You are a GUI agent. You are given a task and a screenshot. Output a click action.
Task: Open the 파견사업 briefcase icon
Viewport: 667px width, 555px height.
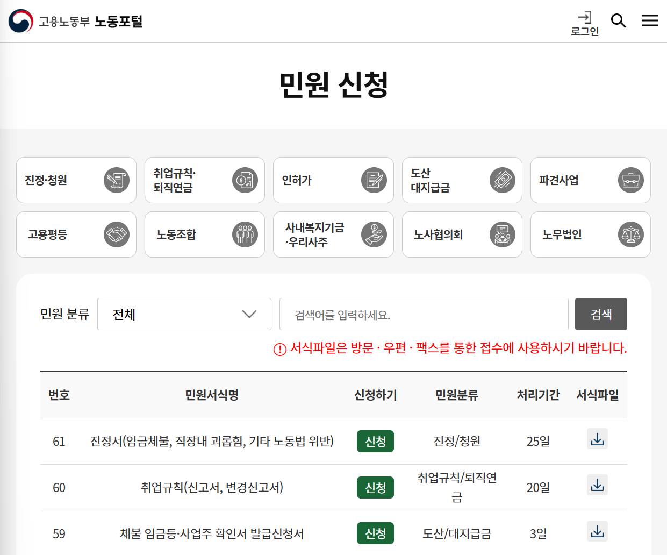tap(630, 180)
